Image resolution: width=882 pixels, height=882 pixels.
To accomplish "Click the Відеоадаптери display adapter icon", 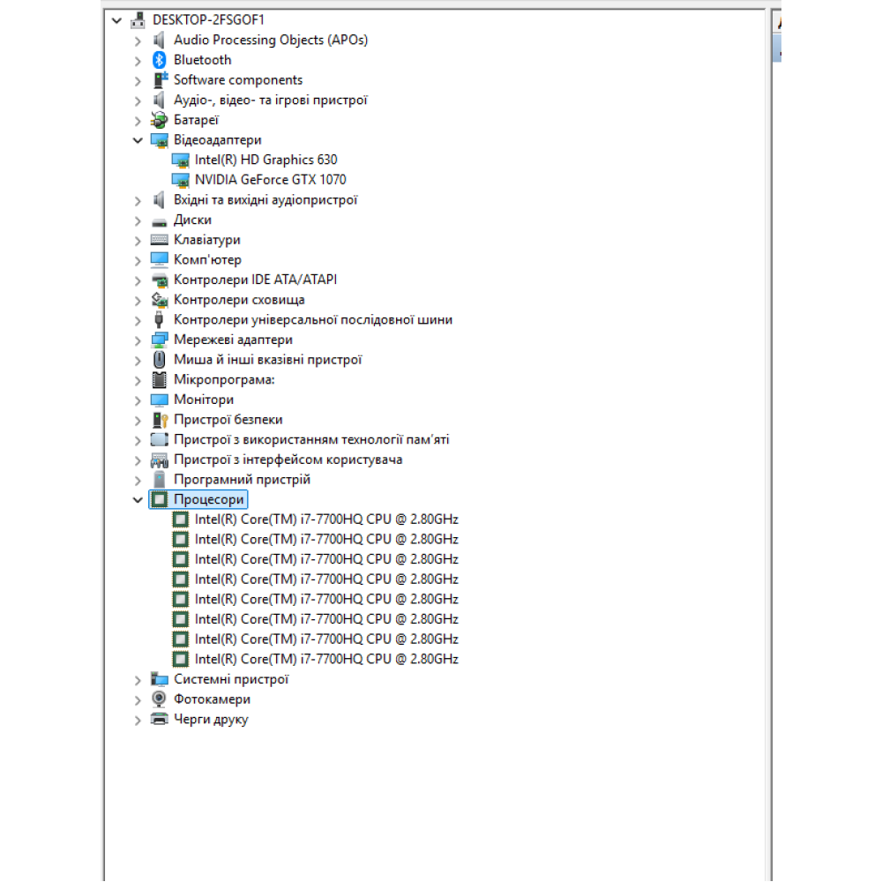I will point(159,140).
